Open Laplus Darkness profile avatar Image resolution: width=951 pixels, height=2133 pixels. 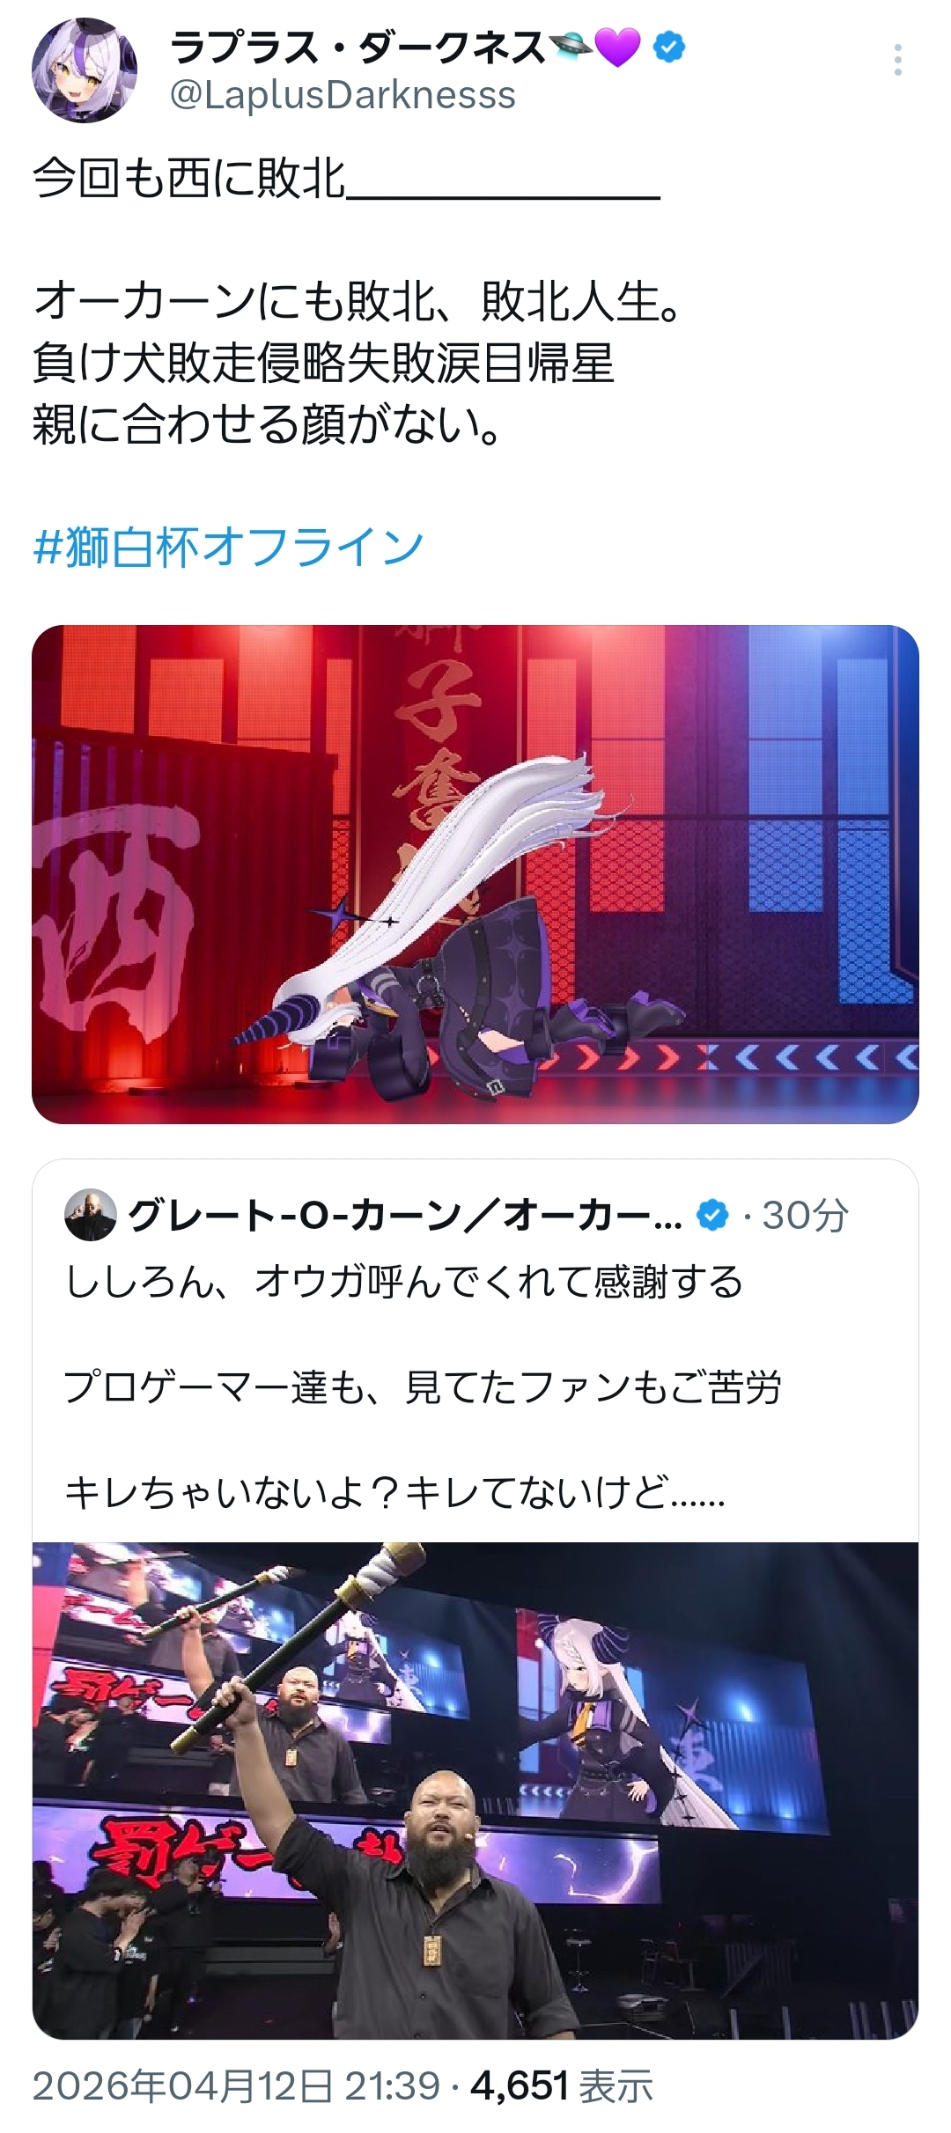[x=85, y=70]
